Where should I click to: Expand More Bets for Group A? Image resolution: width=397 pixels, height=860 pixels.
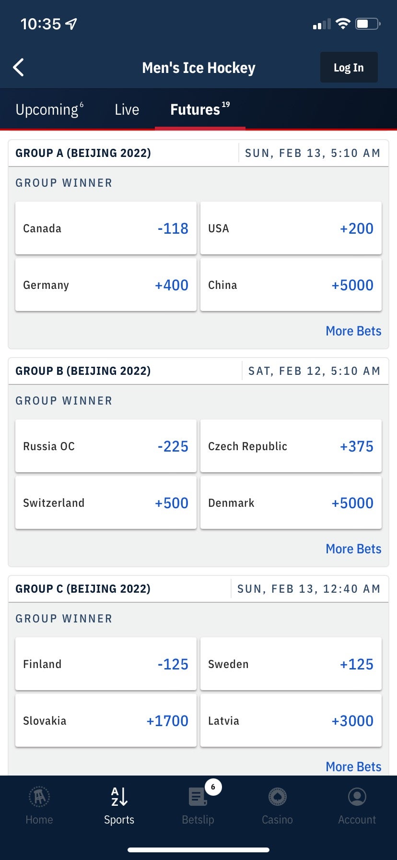coord(353,331)
